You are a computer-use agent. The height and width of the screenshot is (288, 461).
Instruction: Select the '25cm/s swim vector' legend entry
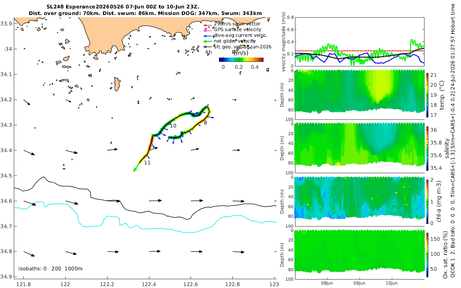(x=237, y=24)
